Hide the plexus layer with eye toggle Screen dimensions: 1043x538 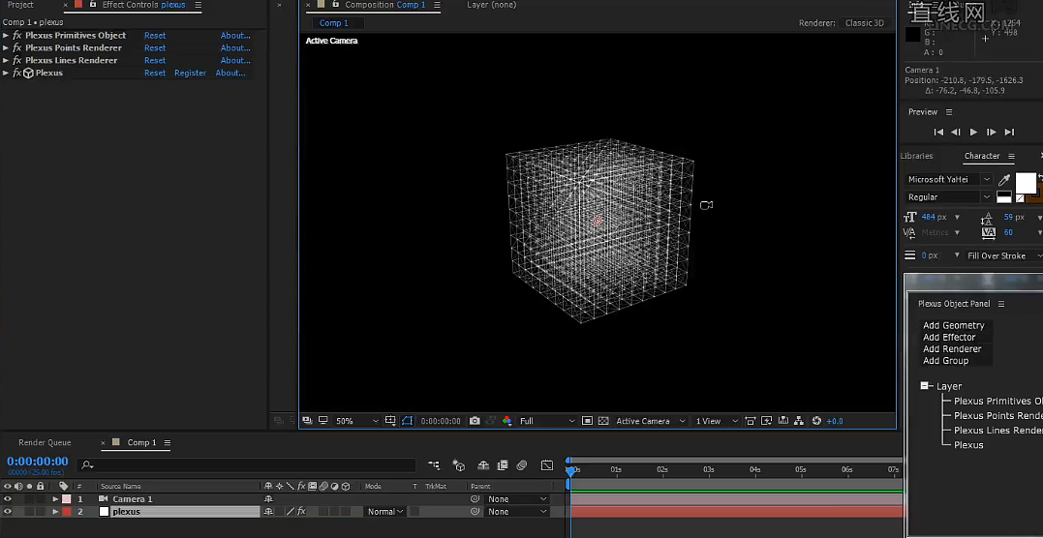click(8, 512)
